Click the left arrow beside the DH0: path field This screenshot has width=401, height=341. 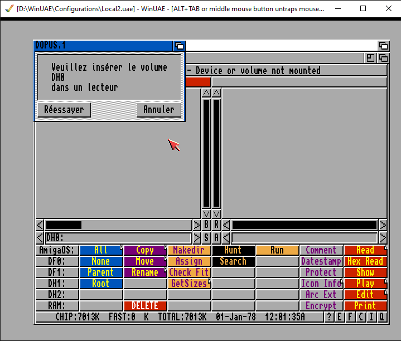pyautogui.click(x=40, y=238)
